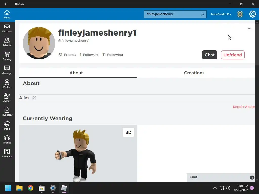The image size is (259, 194).
Task: Launch Google Chrome from taskbar
Action: (x=31, y=188)
